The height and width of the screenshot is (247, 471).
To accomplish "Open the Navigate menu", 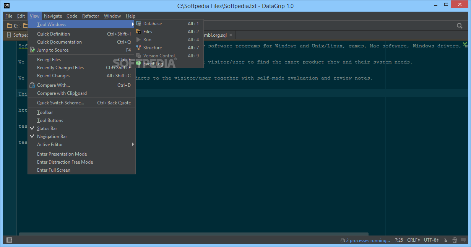I will (53, 16).
